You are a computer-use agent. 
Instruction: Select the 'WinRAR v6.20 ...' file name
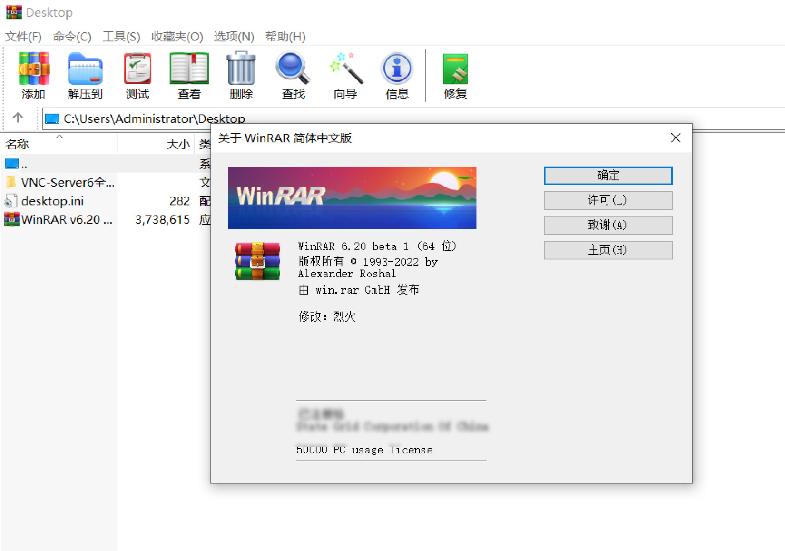click(x=67, y=219)
